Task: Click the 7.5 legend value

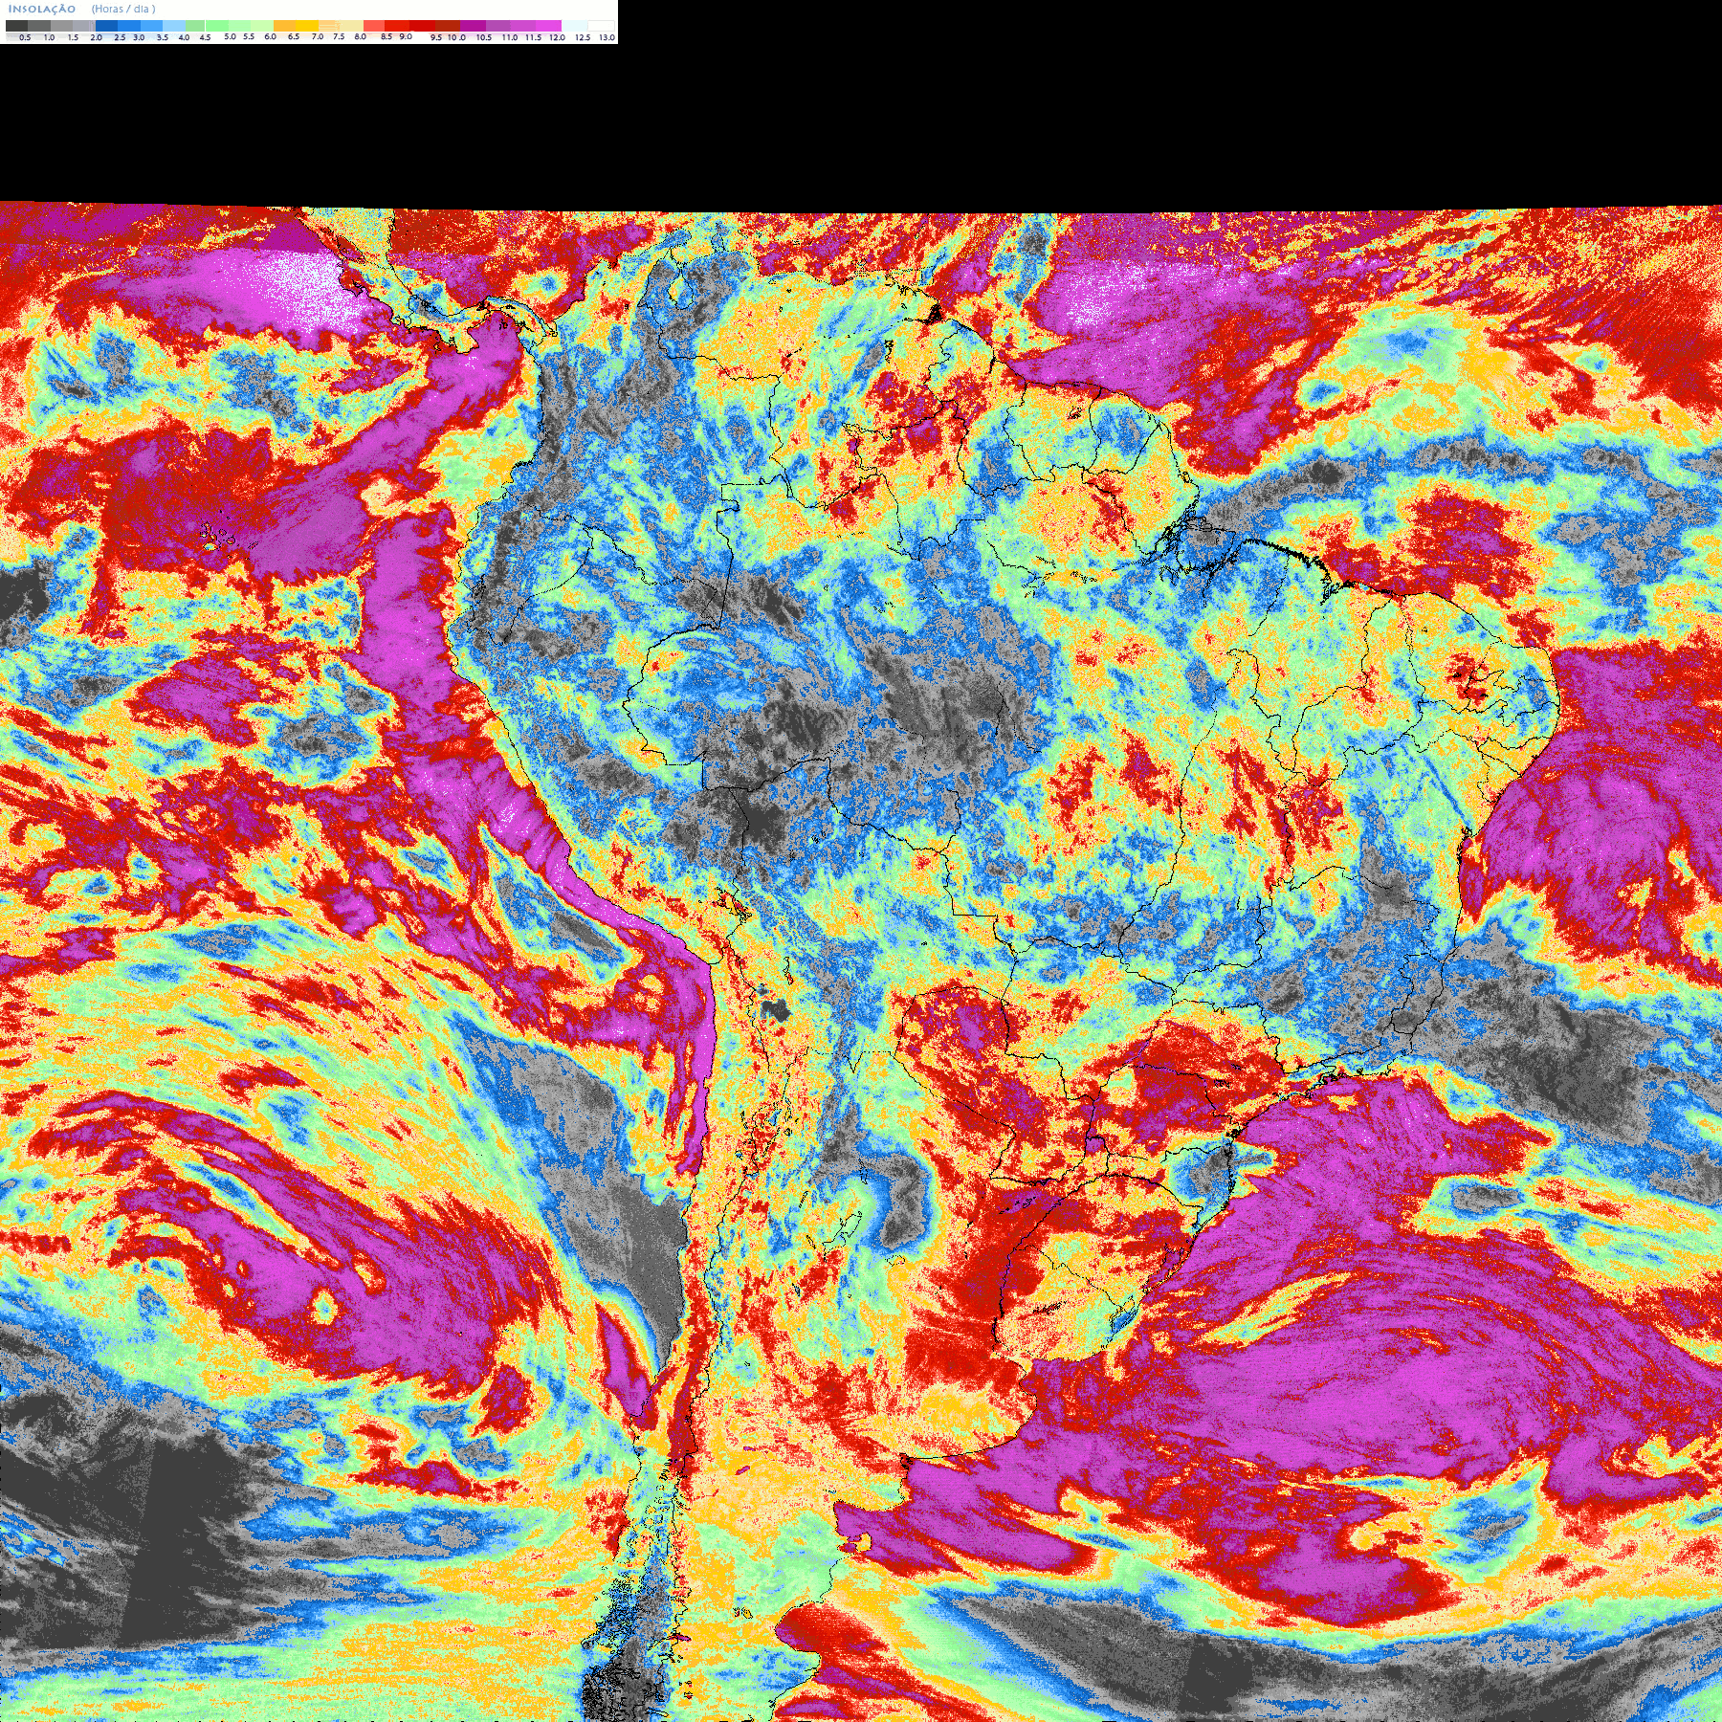Action: 339,36
